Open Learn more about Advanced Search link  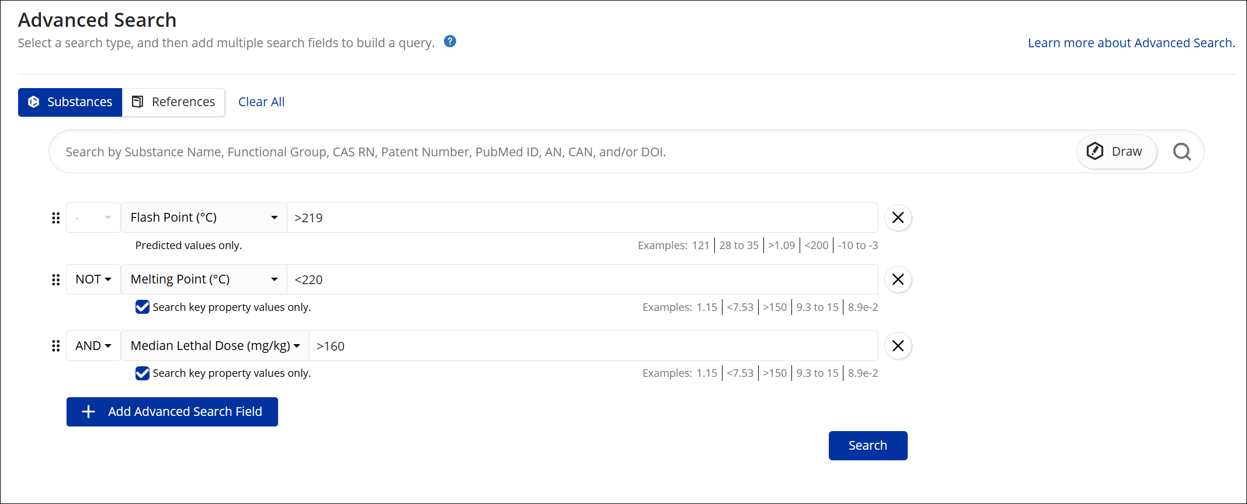1131,43
